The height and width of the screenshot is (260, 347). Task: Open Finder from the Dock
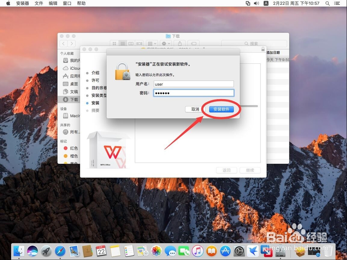click(19, 251)
